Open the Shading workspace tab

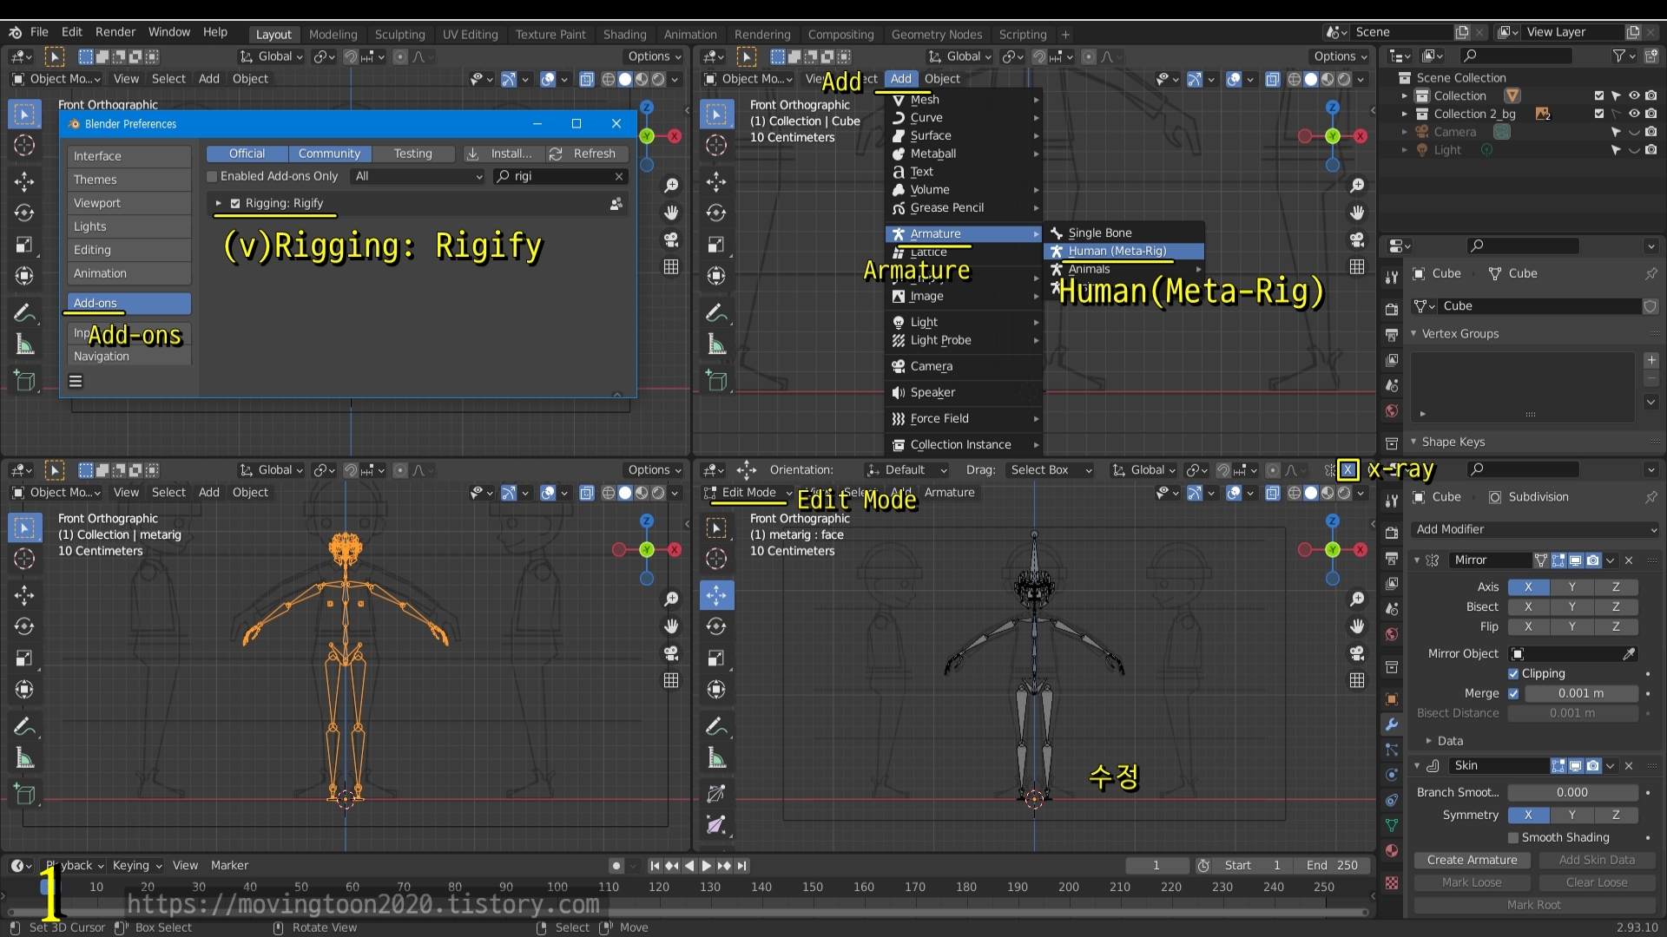(624, 35)
